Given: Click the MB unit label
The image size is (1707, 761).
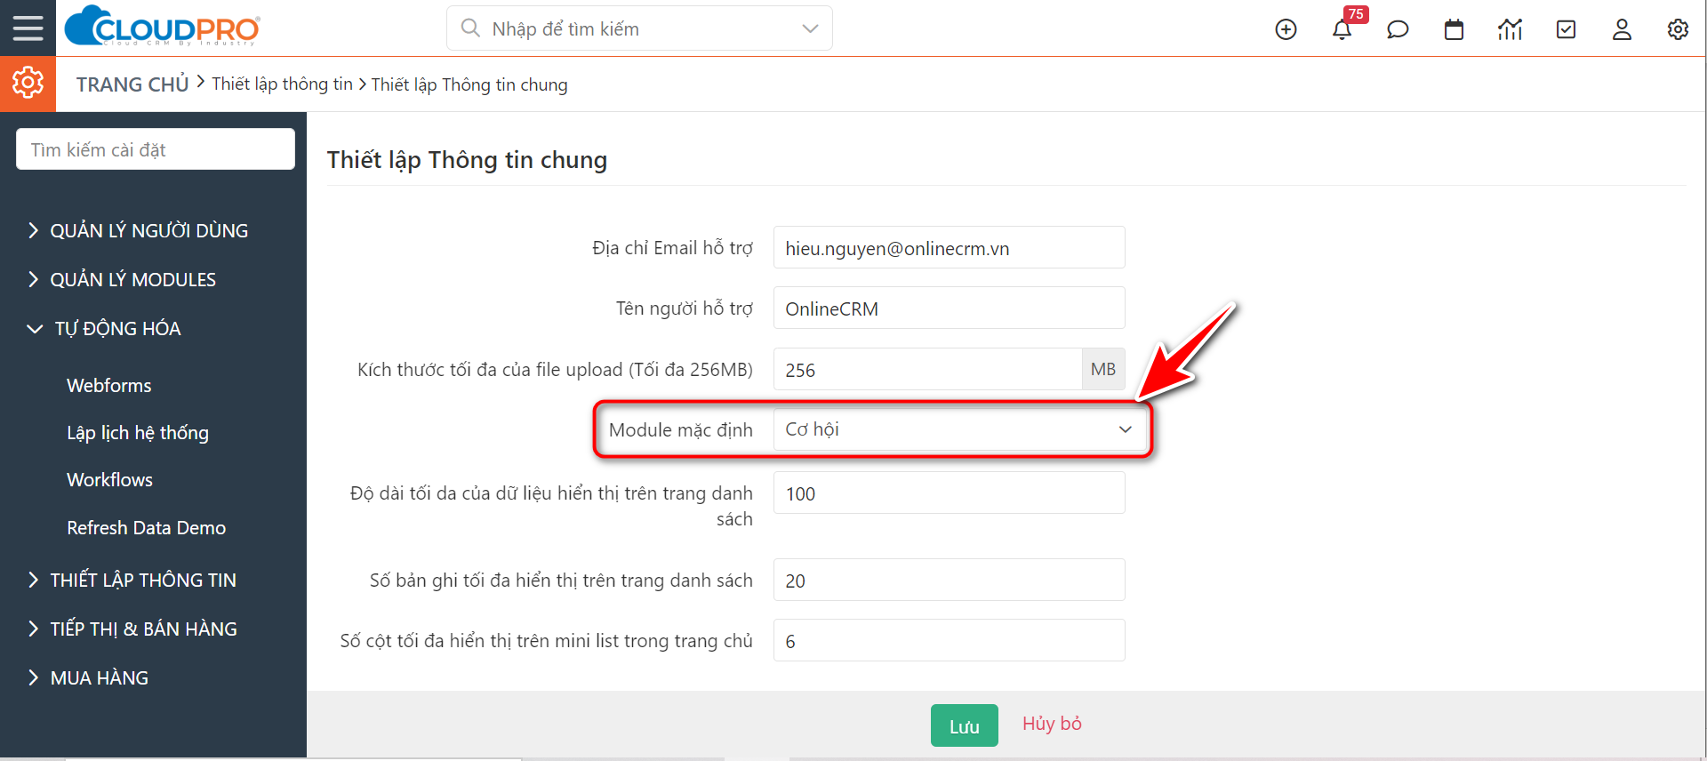Looking at the screenshot, I should click(x=1103, y=369).
